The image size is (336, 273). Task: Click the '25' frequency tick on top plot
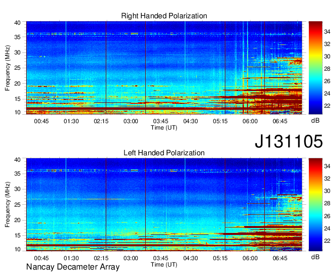[x=17, y=68]
